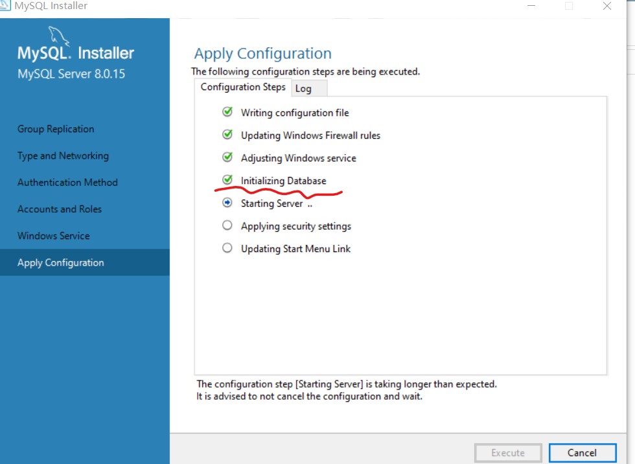Click the MySQL dolphin logo
Image resolution: width=635 pixels, height=464 pixels.
(59, 36)
